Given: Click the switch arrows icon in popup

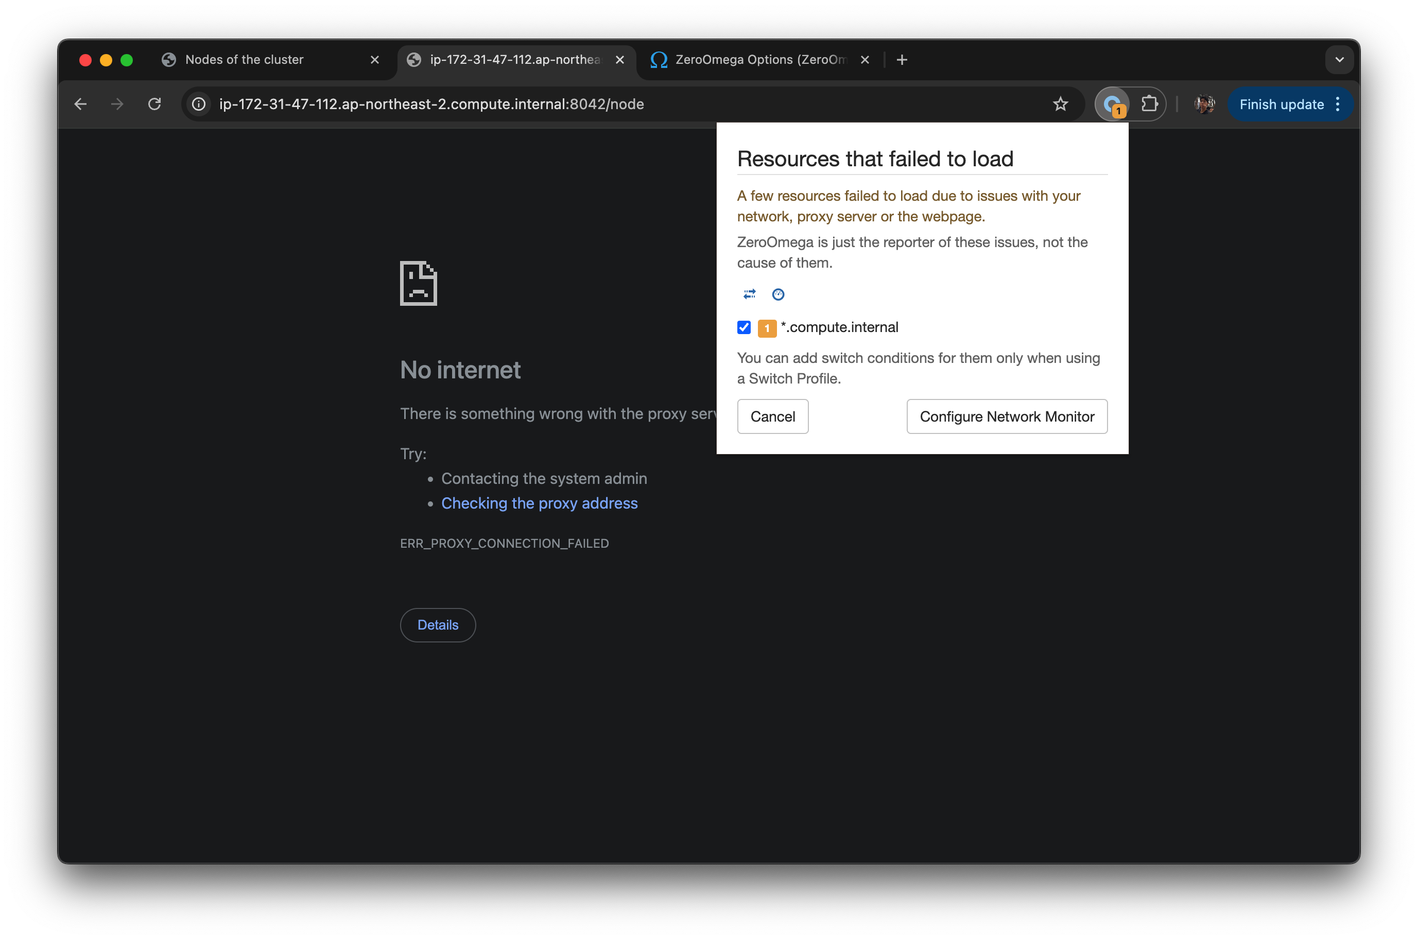Looking at the screenshot, I should 750,294.
